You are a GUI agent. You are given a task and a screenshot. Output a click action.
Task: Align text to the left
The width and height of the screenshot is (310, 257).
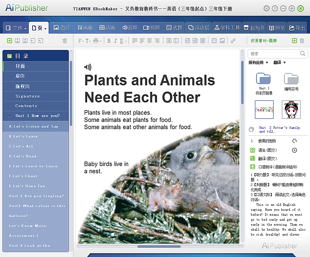[x=142, y=41]
